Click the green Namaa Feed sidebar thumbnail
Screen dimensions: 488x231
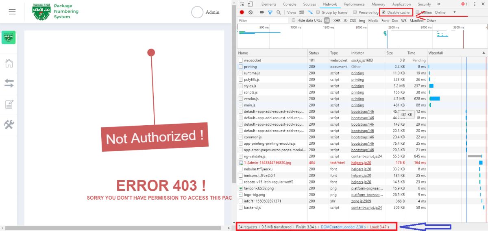click(x=9, y=37)
